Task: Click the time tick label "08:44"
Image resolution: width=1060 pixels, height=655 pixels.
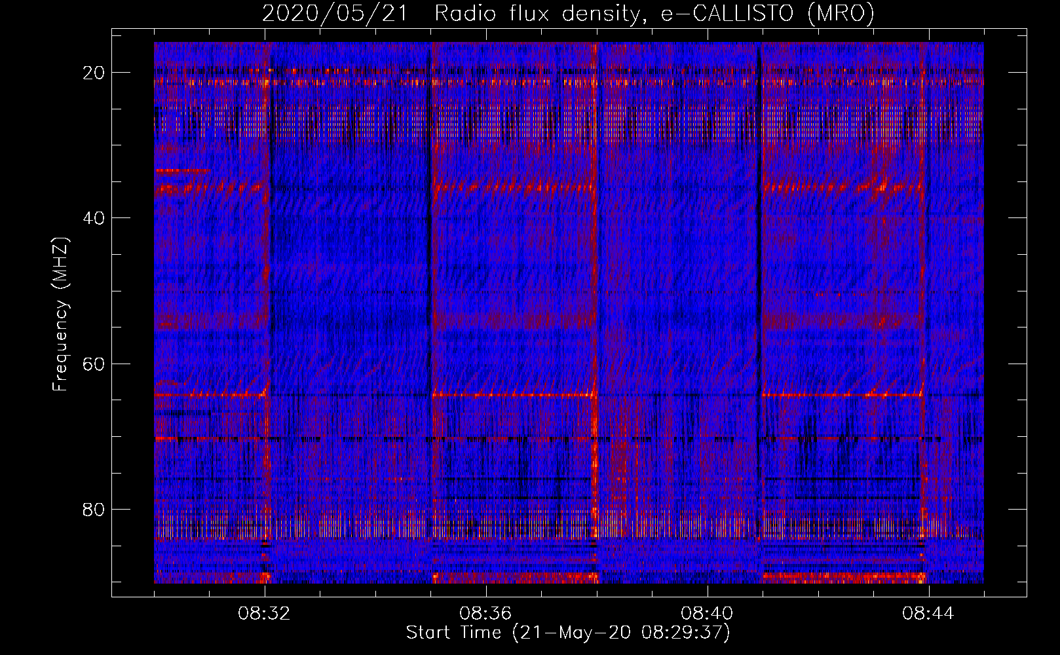Action: tap(928, 614)
